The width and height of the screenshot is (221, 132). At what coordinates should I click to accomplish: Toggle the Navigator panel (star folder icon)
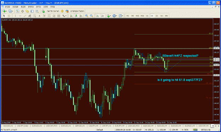pos(27,11)
